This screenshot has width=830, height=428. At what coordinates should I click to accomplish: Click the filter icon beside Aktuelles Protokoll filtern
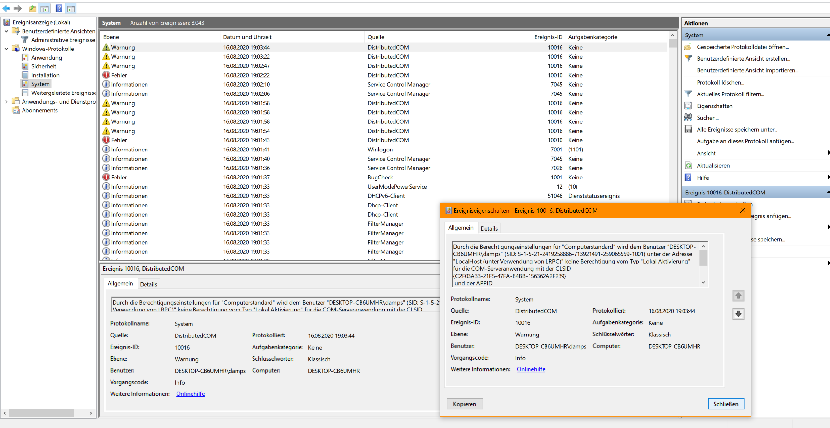tap(688, 94)
